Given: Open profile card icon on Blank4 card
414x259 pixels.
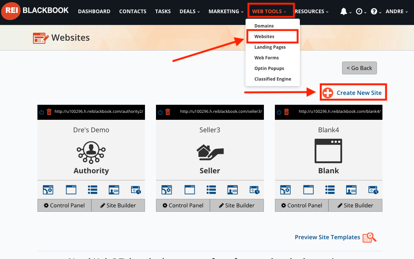Looking at the screenshot, I should coord(351,190).
